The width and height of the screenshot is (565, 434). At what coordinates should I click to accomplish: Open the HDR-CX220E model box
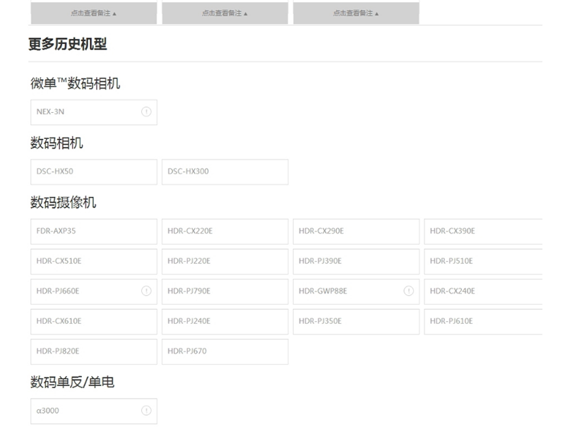(x=225, y=231)
